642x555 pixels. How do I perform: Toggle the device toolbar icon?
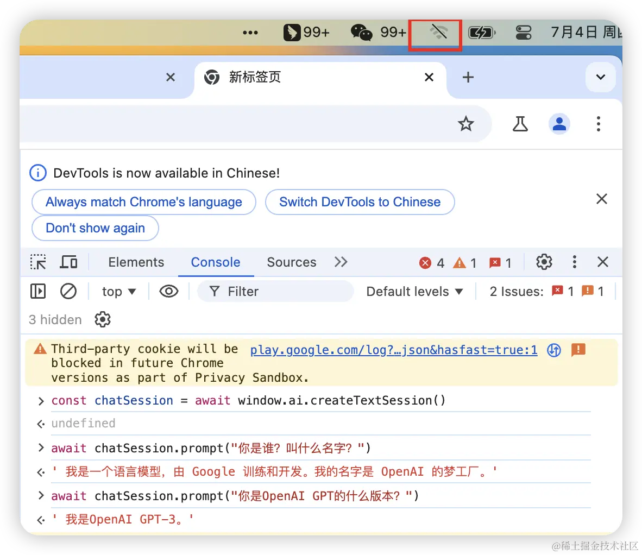coord(68,262)
